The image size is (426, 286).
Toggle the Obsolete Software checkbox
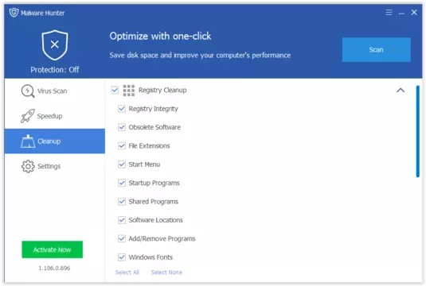point(122,127)
